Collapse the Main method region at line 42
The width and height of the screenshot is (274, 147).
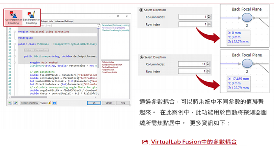point(15,63)
